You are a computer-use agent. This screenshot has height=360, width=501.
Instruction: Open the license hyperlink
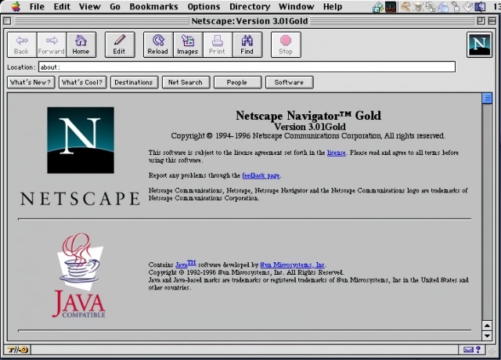(336, 153)
